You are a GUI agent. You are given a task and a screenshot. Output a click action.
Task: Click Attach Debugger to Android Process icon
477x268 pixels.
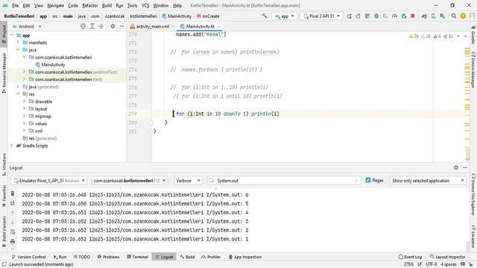pyautogui.click(x=404, y=16)
